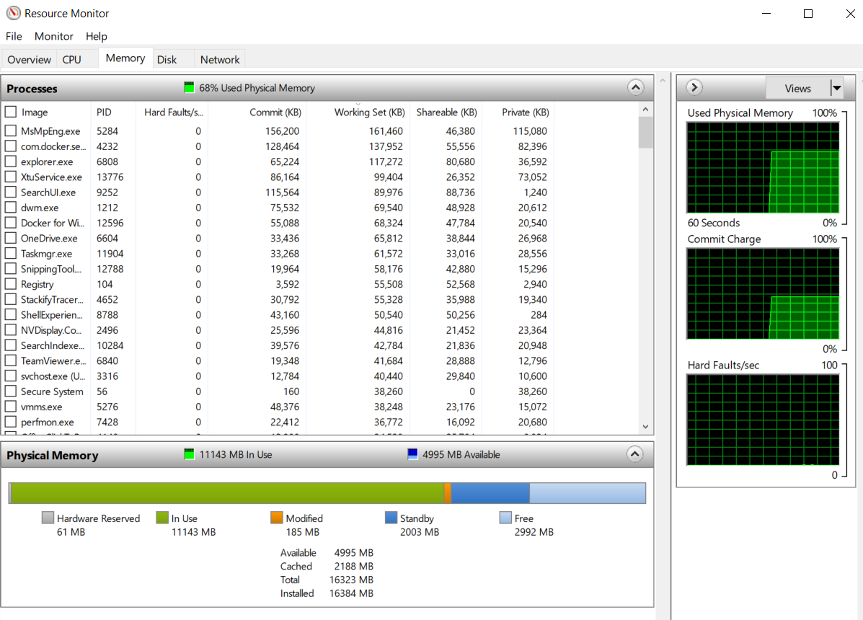Click the blue Available indicator in Physical Memory header
The height and width of the screenshot is (620, 863).
(x=412, y=454)
